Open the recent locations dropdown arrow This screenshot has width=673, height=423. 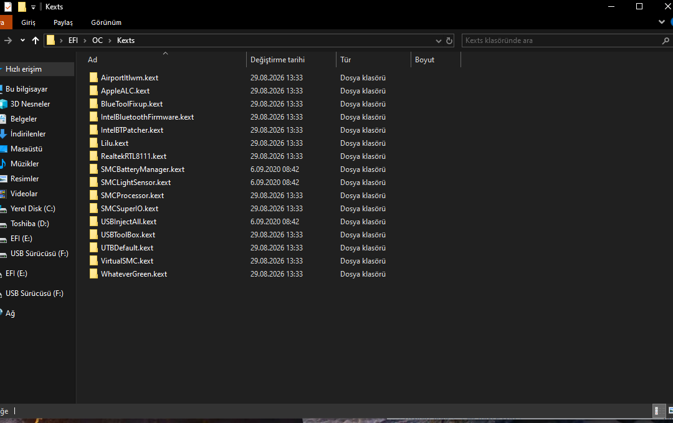[22, 40]
